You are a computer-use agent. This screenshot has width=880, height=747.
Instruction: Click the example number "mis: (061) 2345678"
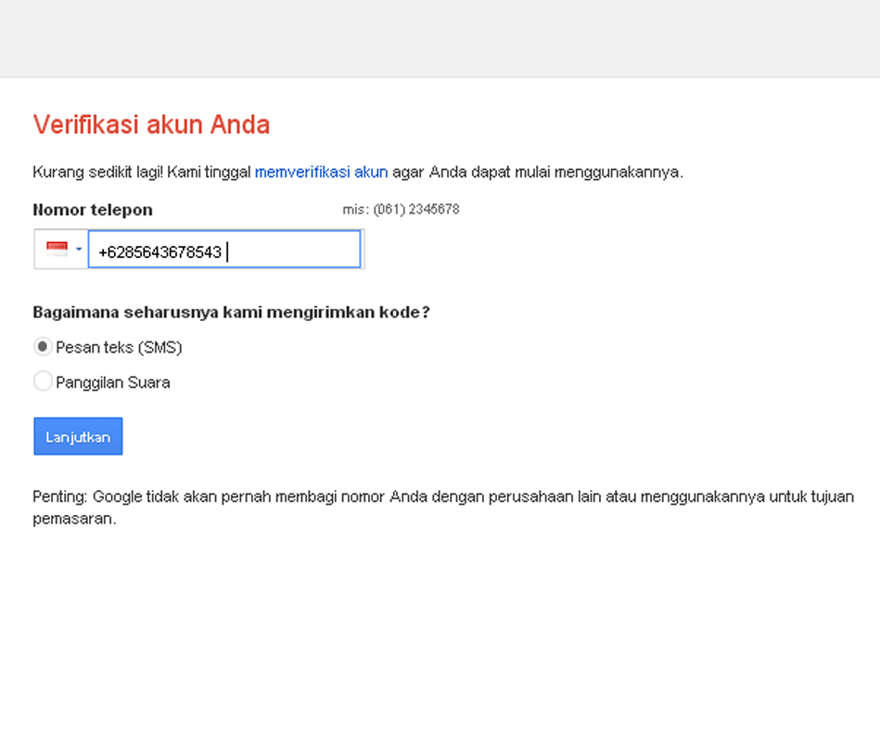click(x=401, y=210)
